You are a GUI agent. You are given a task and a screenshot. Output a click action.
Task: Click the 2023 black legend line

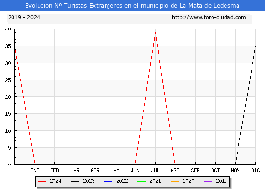(75, 181)
